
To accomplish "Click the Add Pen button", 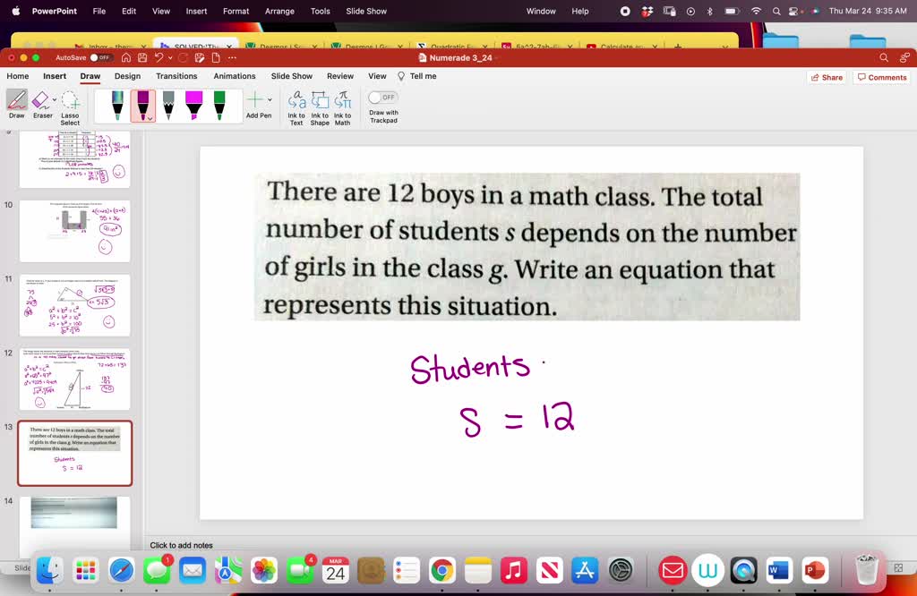I will [x=258, y=101].
